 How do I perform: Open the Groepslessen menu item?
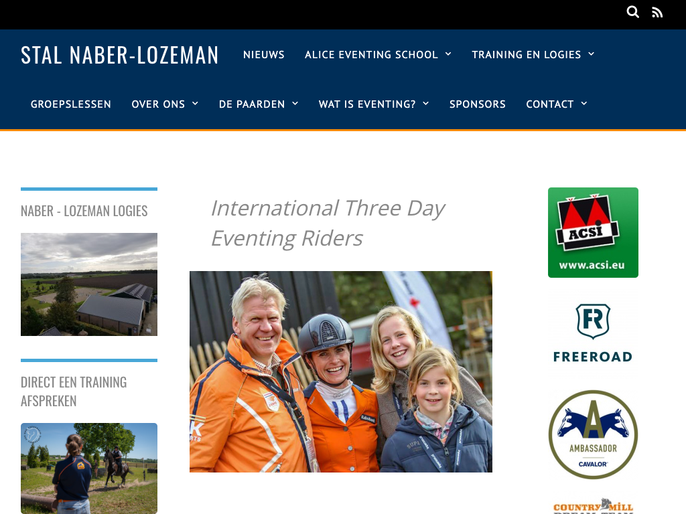pyautogui.click(x=71, y=104)
